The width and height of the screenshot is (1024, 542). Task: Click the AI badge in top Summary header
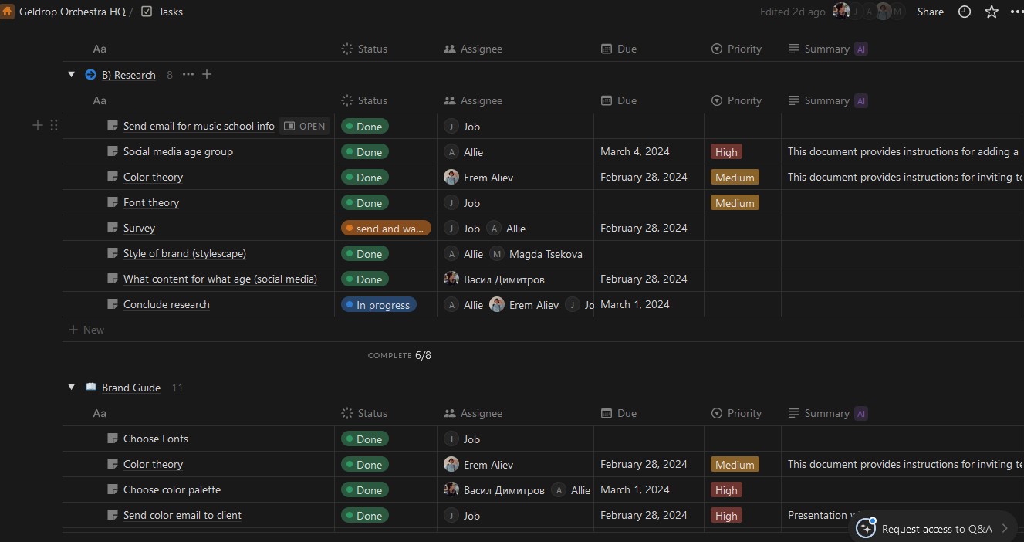(861, 49)
